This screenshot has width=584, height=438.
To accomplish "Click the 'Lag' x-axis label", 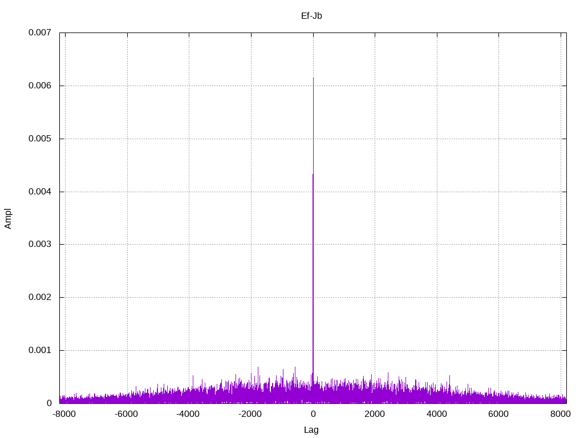I will pos(311,430).
